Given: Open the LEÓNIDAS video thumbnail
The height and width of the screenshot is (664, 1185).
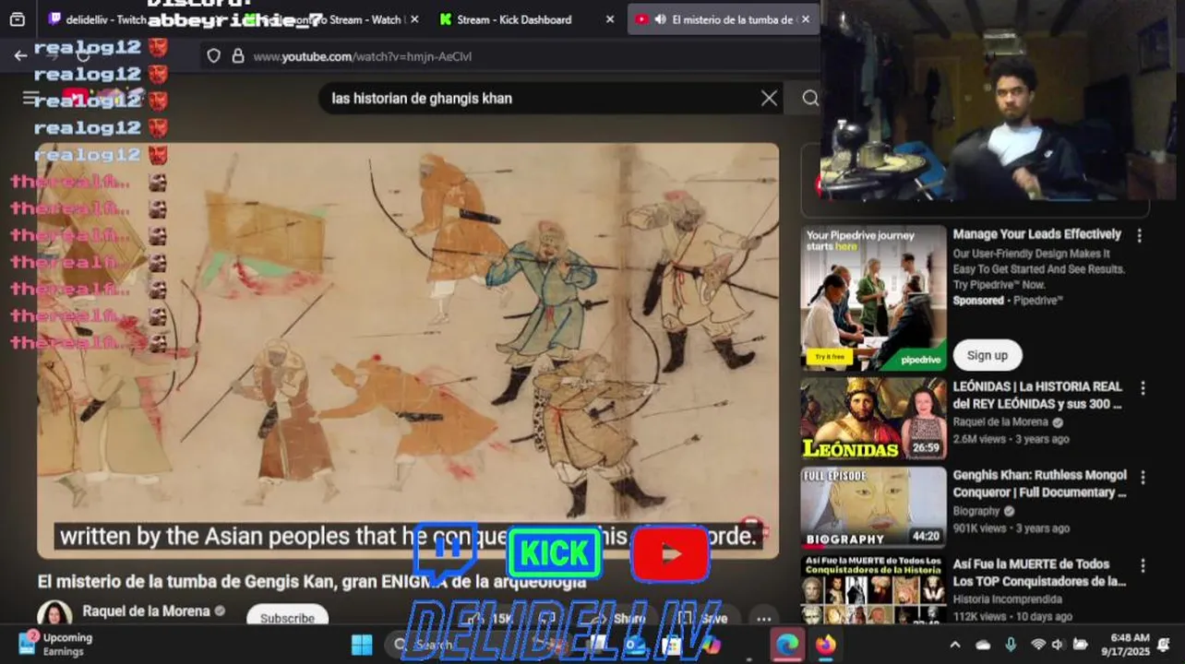Looking at the screenshot, I should [x=873, y=418].
